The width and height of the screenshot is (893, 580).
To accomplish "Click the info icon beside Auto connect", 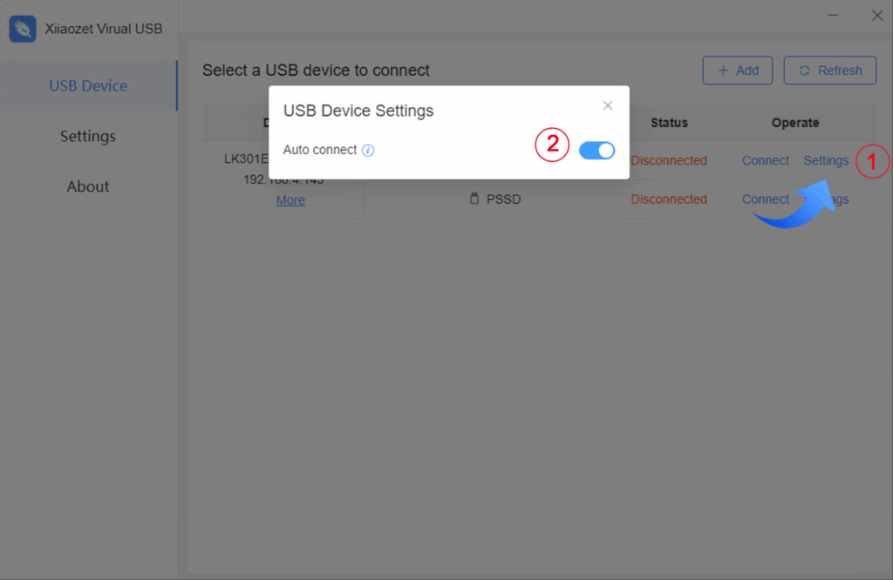I will coord(368,151).
